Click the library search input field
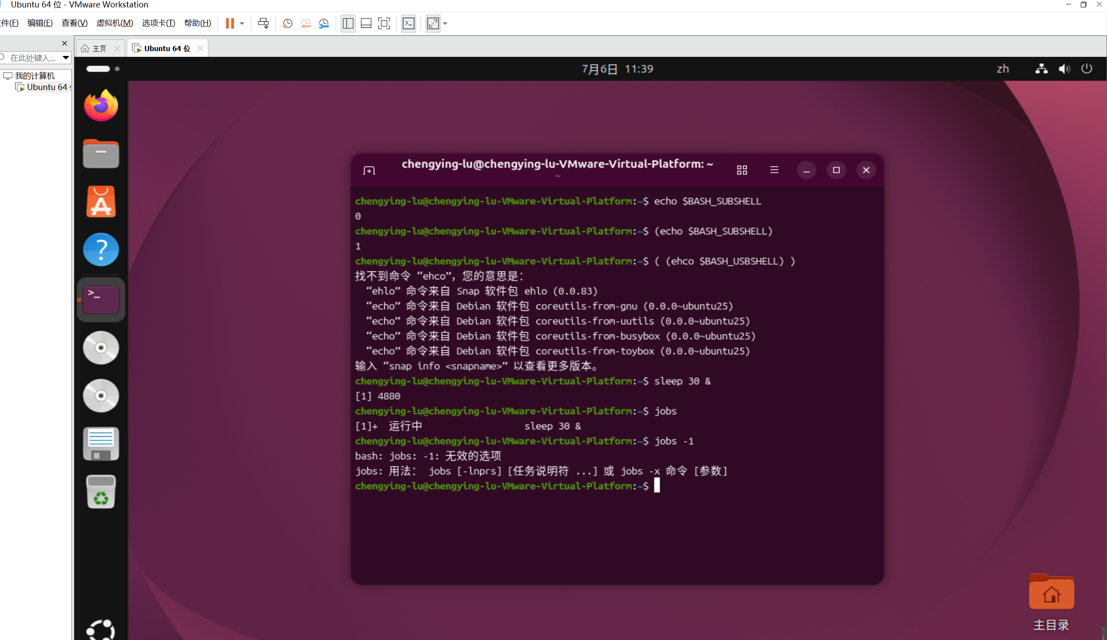 point(32,57)
